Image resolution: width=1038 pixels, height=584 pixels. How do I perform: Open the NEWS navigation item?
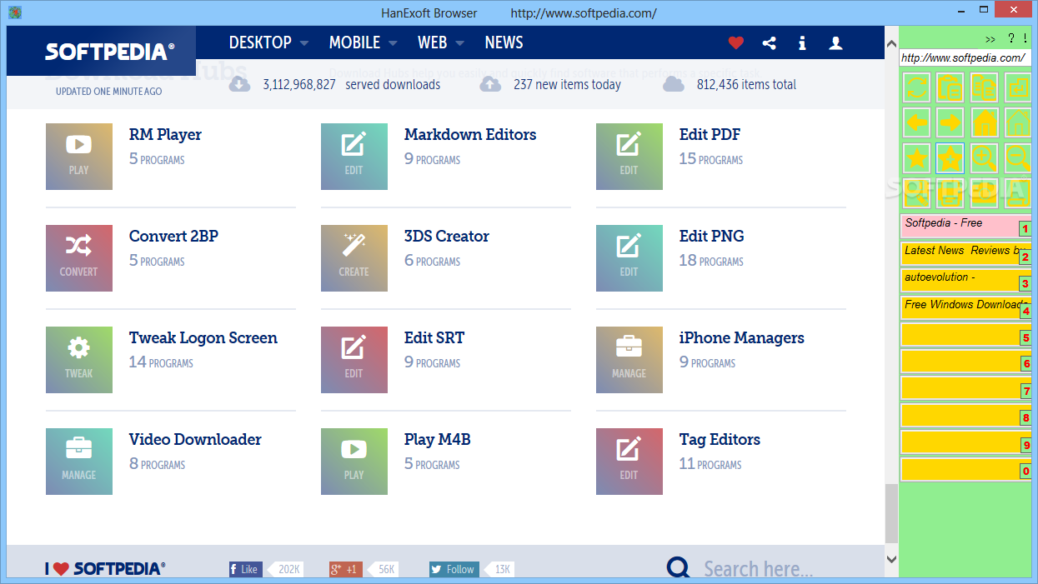[504, 42]
